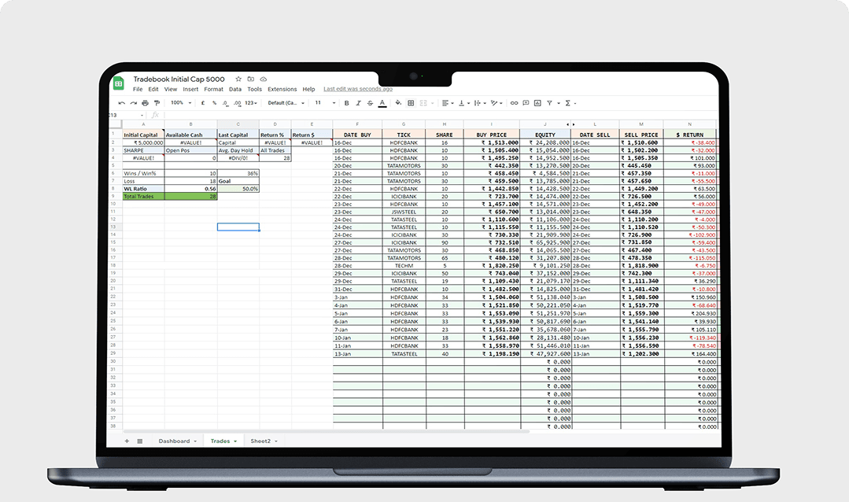Toggle bold formatting
Viewport: 849px width, 502px height.
[x=346, y=103]
